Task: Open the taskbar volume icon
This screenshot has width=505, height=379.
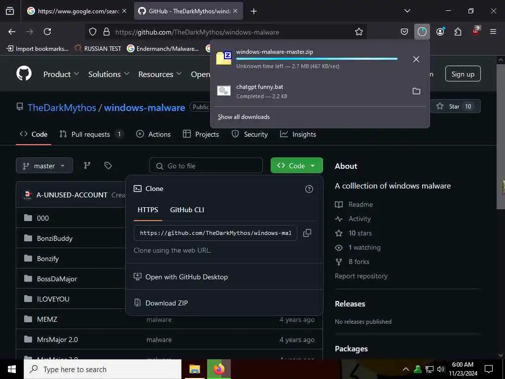Action: click(441, 369)
